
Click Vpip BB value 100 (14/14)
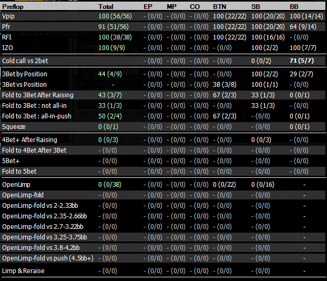coord(306,16)
